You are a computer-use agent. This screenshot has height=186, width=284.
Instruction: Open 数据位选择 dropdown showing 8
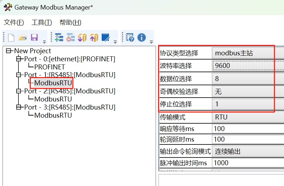[x=248, y=79]
